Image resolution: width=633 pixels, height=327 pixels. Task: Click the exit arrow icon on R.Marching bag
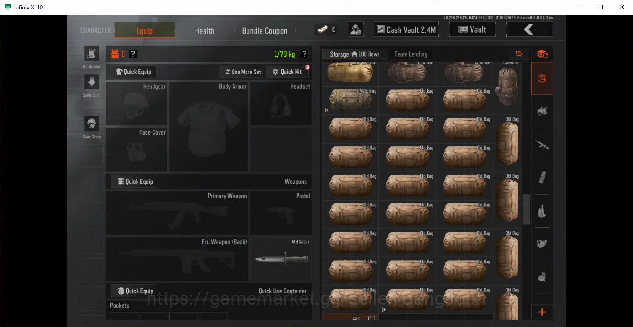coord(327,110)
